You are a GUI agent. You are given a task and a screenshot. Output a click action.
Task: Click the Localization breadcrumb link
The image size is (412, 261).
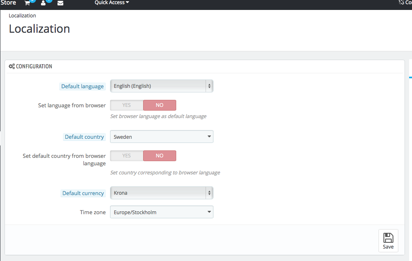tap(22, 15)
